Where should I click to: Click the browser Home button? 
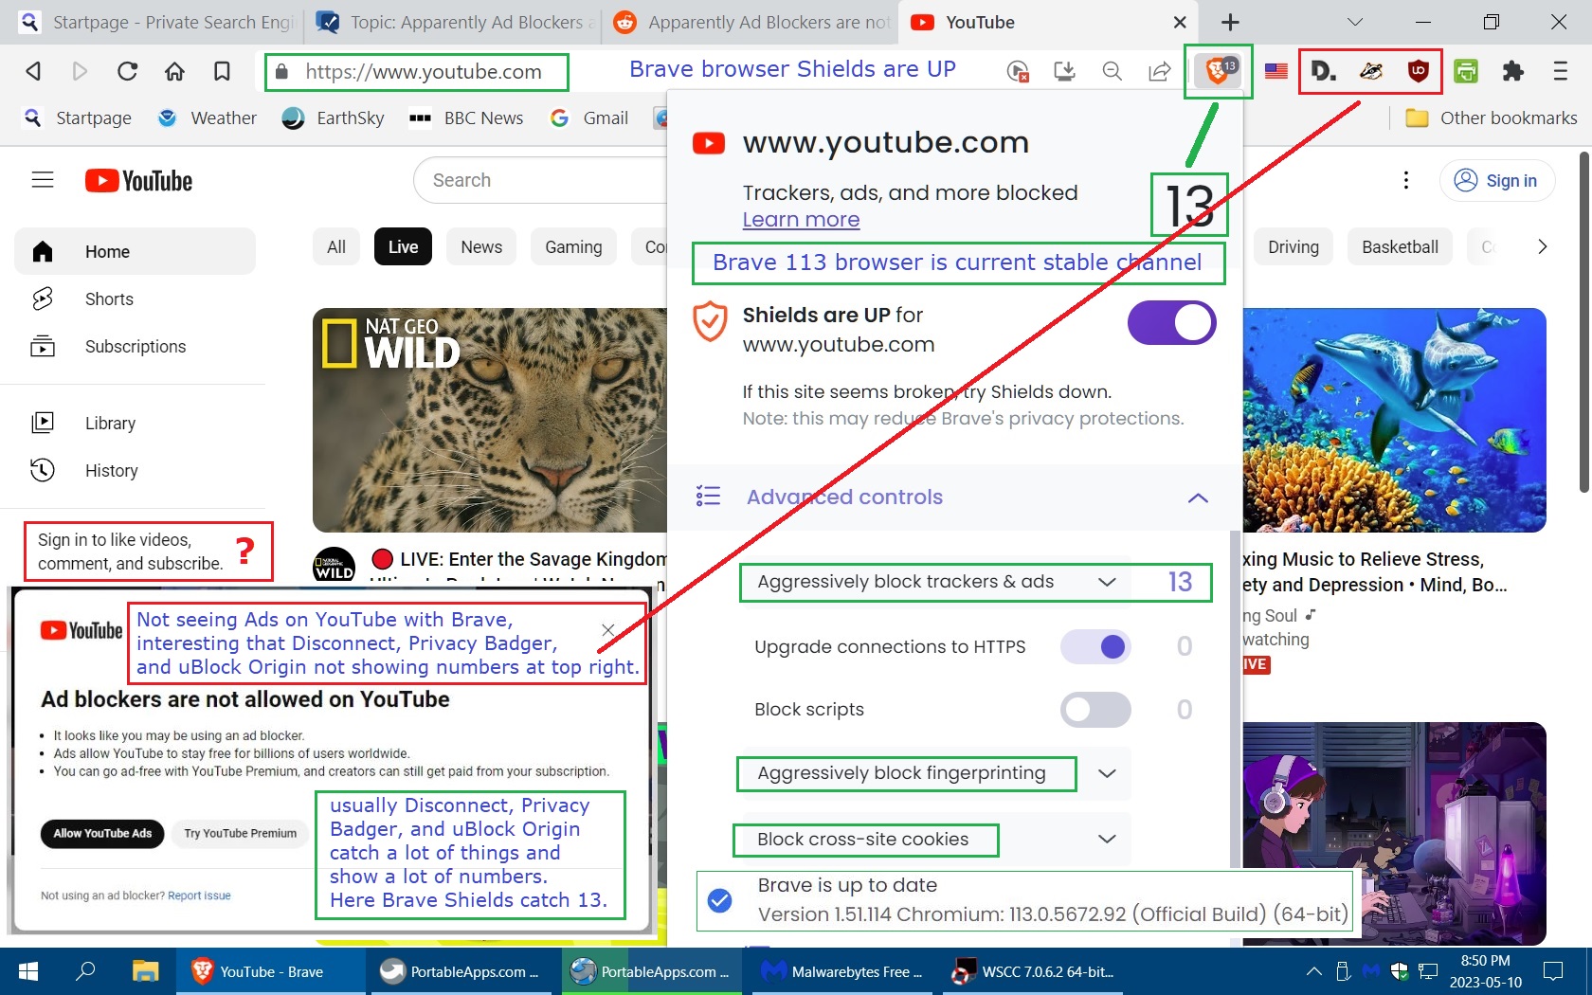pos(174,71)
